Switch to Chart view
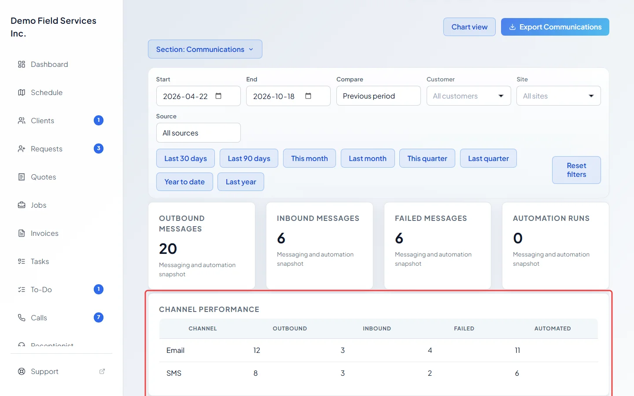The image size is (634, 396). tap(469, 27)
